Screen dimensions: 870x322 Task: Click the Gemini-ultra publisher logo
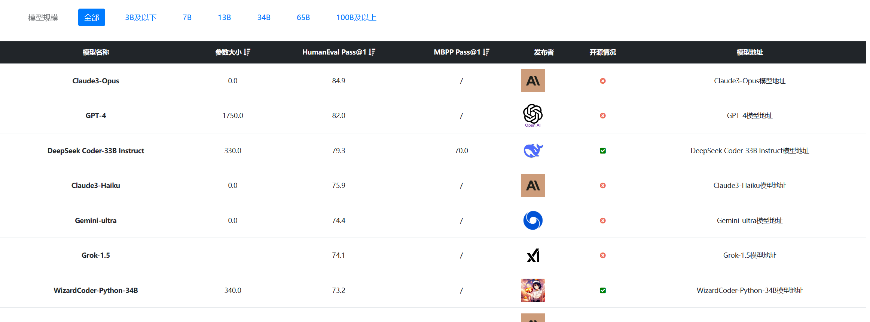point(533,220)
